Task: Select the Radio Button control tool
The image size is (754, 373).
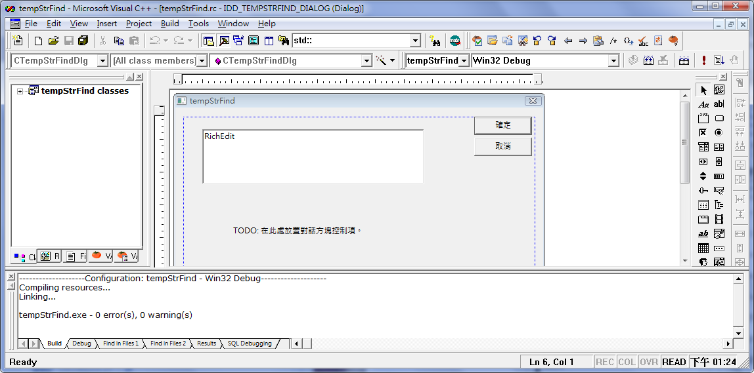Action: pyautogui.click(x=719, y=133)
